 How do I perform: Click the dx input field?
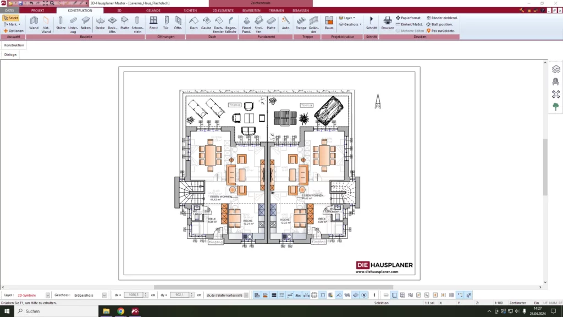(x=133, y=295)
